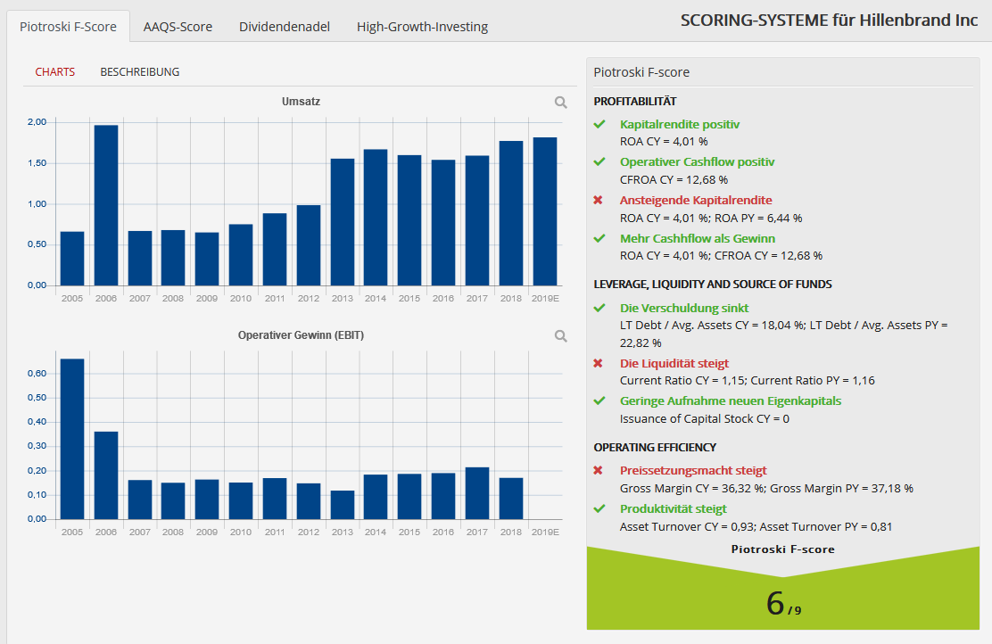
Task: Click 'ROA CY = 4,01 %; CFROA CY = 12,68 %'
Action: coord(721,256)
